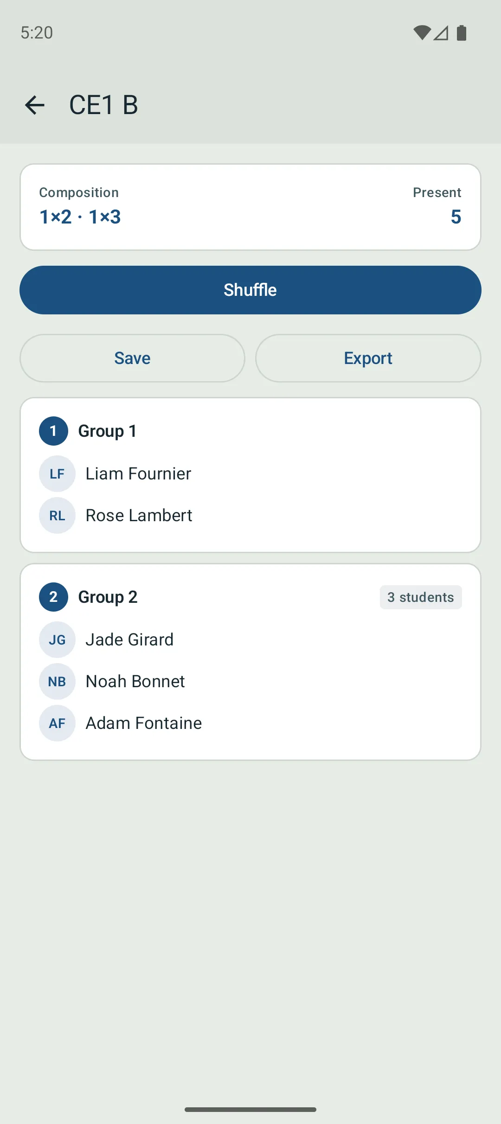Tap the 3 students chip
Viewport: 501px width, 1124px height.
(x=421, y=597)
